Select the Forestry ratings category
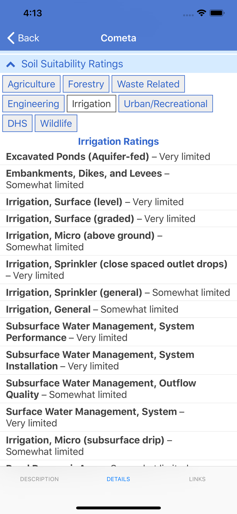 point(86,84)
